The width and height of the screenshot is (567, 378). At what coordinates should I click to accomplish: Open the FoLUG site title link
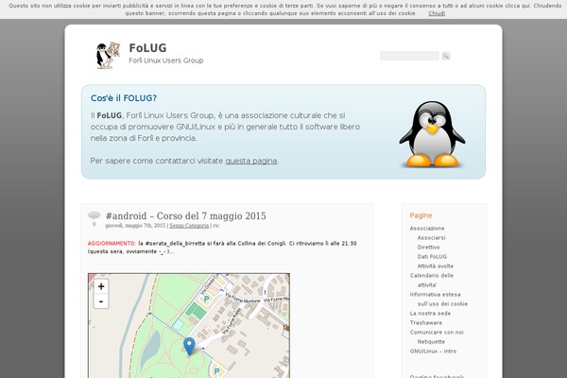(148, 48)
